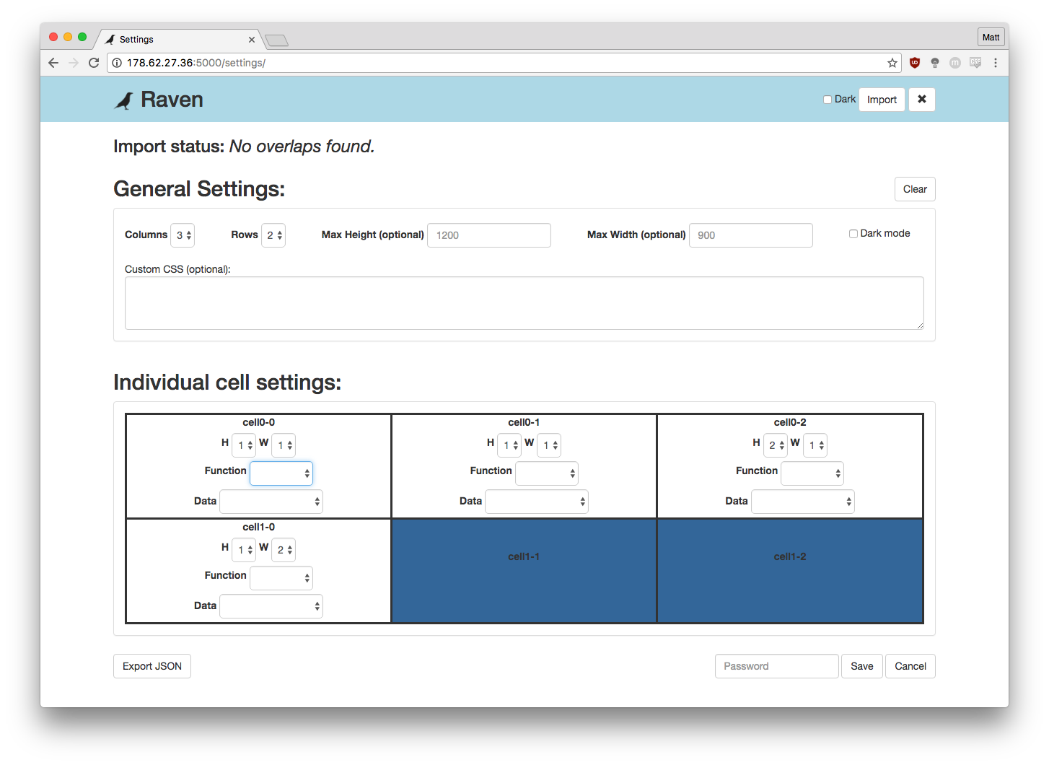Click the 'General Settings:' heading
Screen dimensions: 1049x765
(x=199, y=189)
